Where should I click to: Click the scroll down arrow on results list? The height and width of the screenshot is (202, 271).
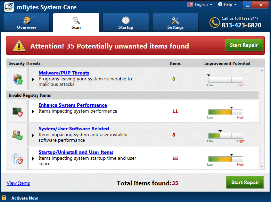point(262,167)
